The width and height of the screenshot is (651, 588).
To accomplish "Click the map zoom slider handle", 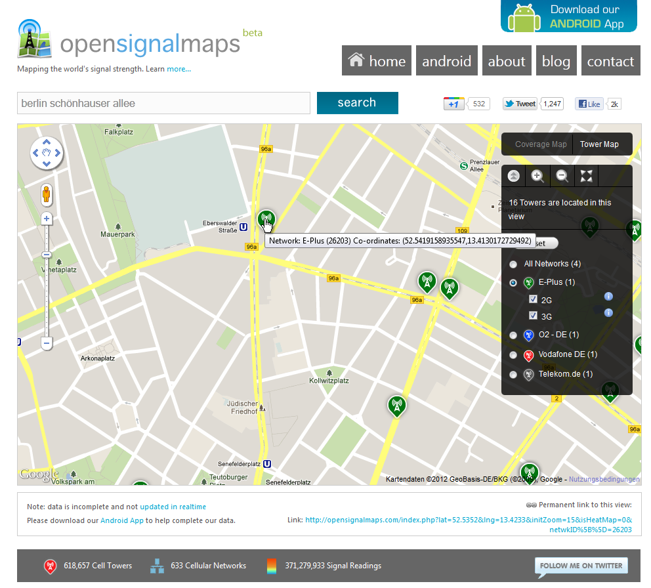I will (47, 255).
